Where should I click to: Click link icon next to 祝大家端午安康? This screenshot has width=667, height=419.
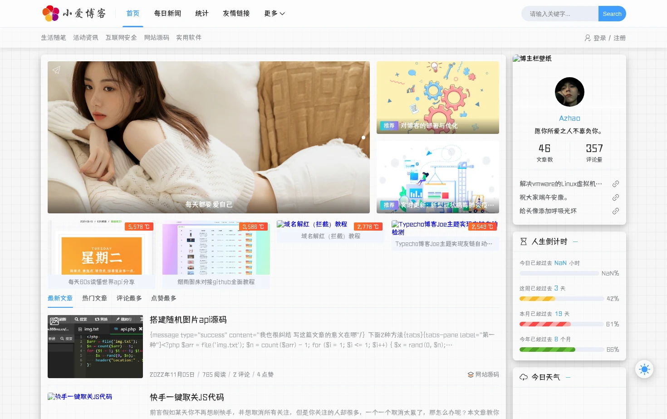[616, 197]
